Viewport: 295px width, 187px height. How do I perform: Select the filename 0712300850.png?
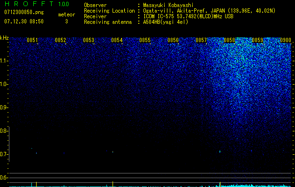[24, 13]
